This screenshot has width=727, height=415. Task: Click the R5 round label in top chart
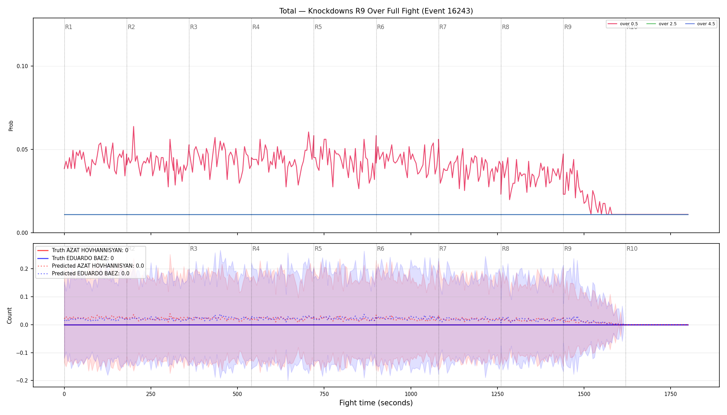[318, 27]
